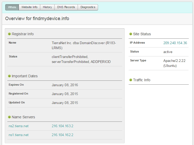Click the green bullet beside Site Status
This screenshot has width=194, height=145.
pos(131,34)
